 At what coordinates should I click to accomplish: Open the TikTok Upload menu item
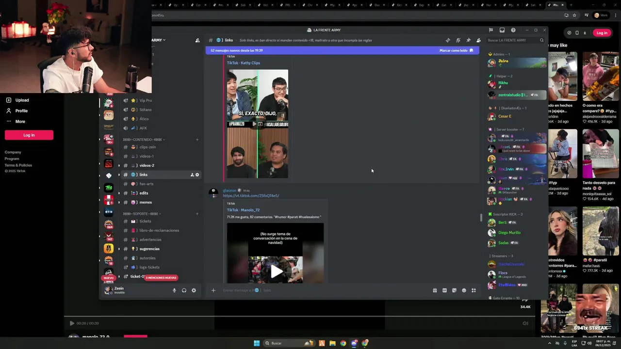coord(22,100)
